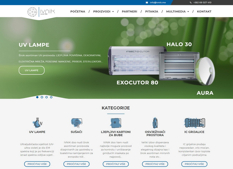233x169 pixels.
Task: Click the sticky board insect icon
Action: [116, 123]
